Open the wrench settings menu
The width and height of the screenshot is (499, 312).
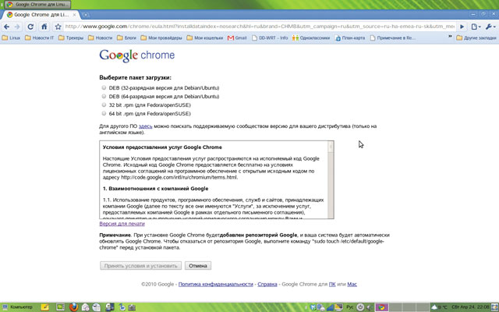(490, 27)
